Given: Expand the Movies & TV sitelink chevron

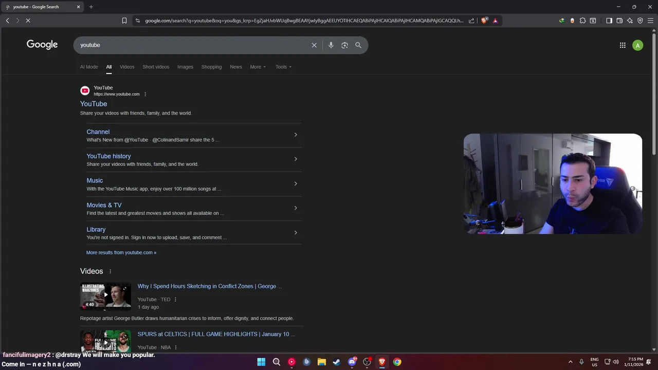Looking at the screenshot, I should coord(296,208).
